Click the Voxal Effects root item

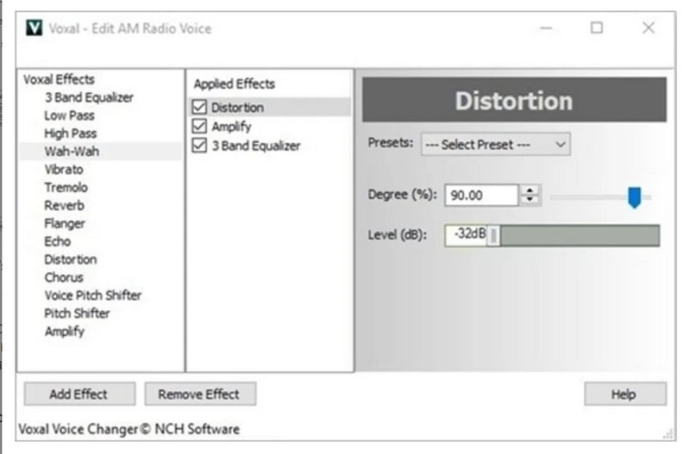pyautogui.click(x=59, y=79)
